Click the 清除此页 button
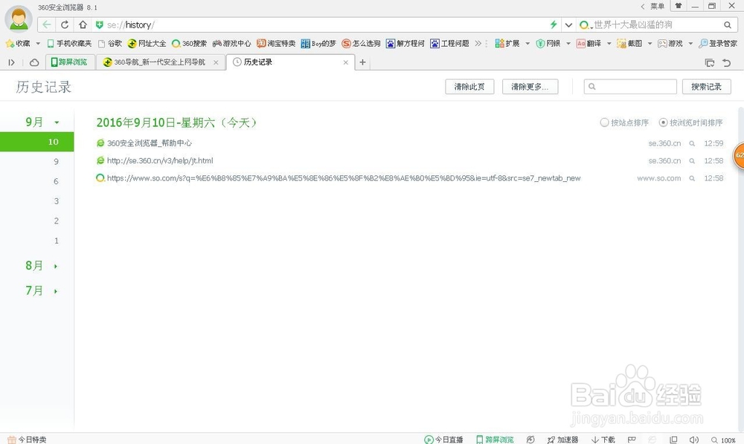The width and height of the screenshot is (744, 444). point(469,87)
